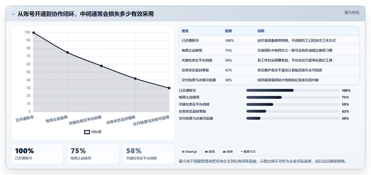Click the 已开通账号 x-axis label
371x175 pixels.
25,119
